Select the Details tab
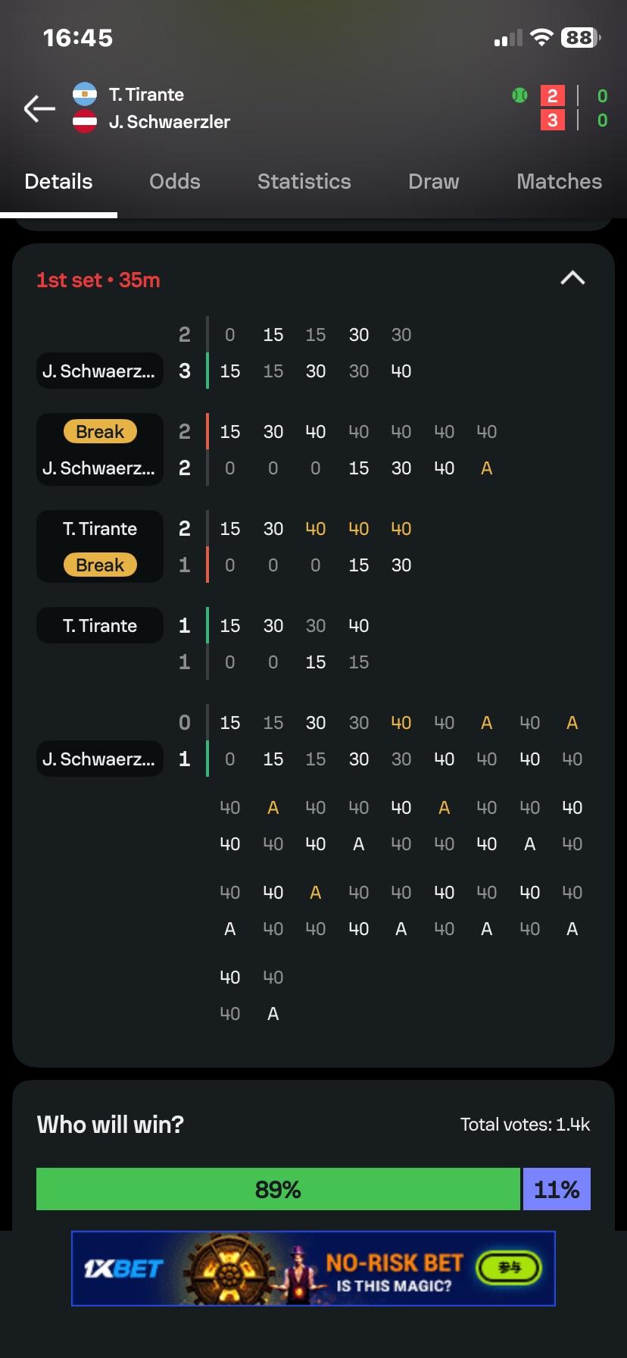The image size is (627, 1358). [x=58, y=182]
